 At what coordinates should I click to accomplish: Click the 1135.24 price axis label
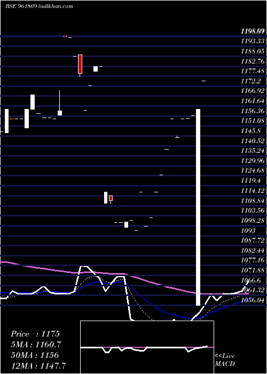click(253, 151)
